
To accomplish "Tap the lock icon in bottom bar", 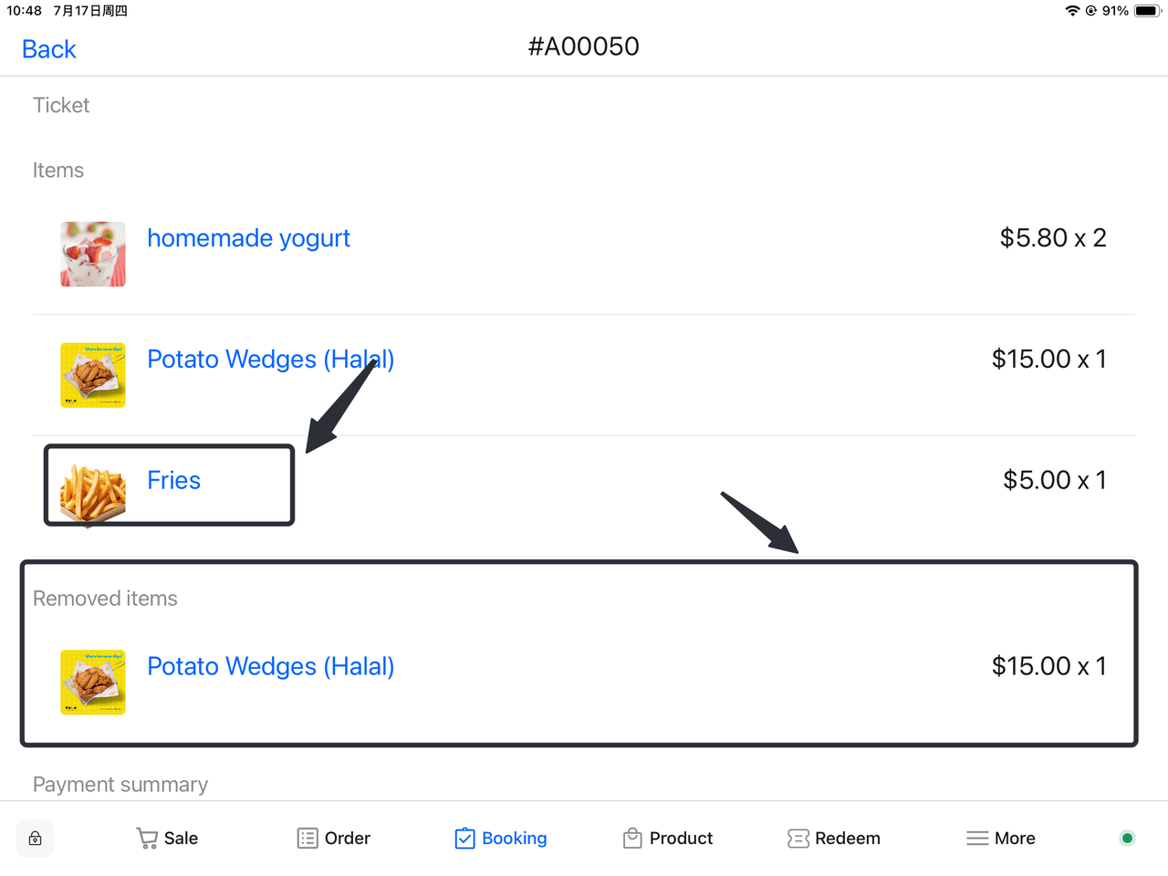I will coord(35,839).
